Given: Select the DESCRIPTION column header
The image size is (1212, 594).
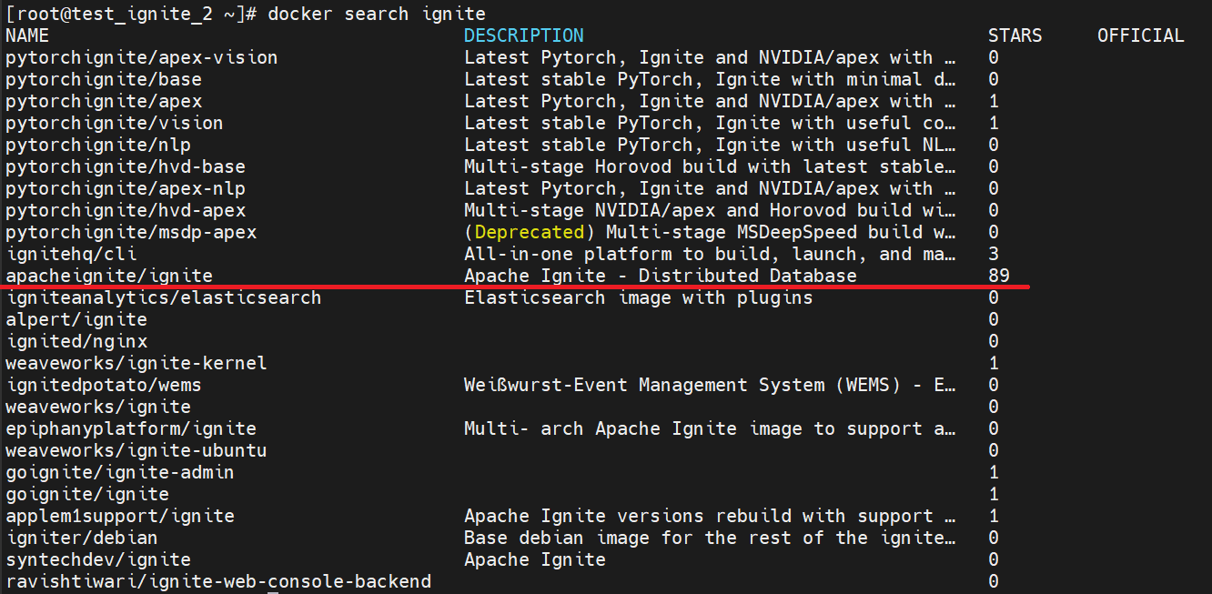Looking at the screenshot, I should click(x=524, y=35).
